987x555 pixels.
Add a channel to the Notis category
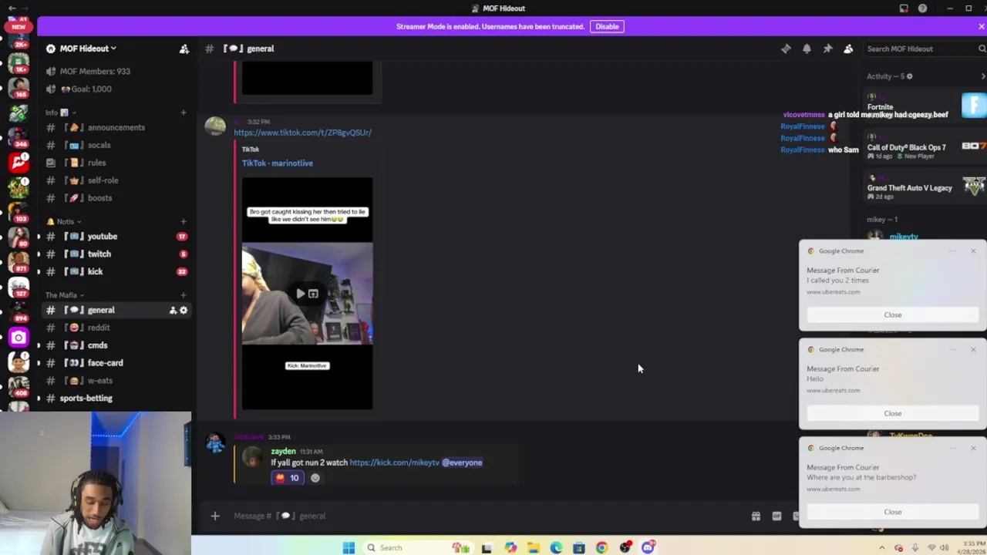point(183,221)
